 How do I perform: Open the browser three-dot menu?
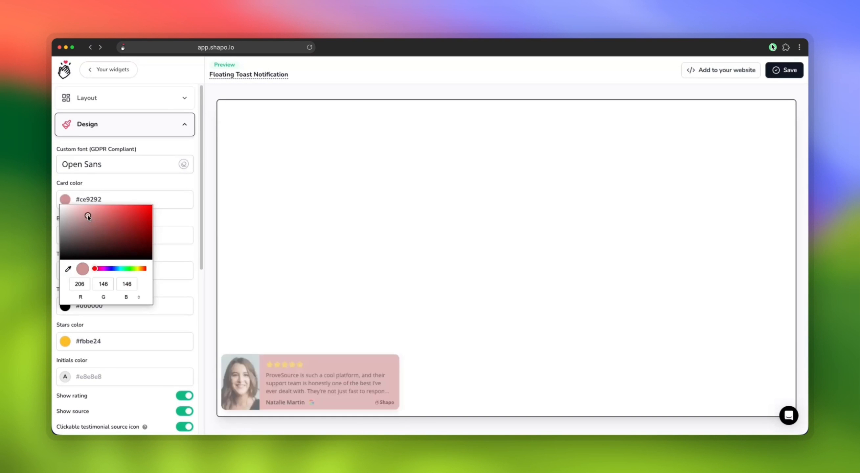tap(799, 47)
